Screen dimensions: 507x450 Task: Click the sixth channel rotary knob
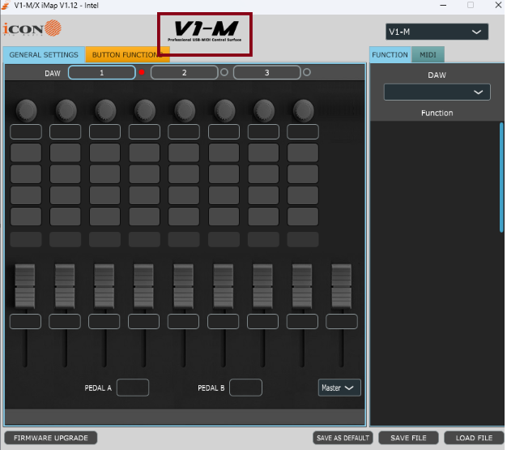point(224,110)
